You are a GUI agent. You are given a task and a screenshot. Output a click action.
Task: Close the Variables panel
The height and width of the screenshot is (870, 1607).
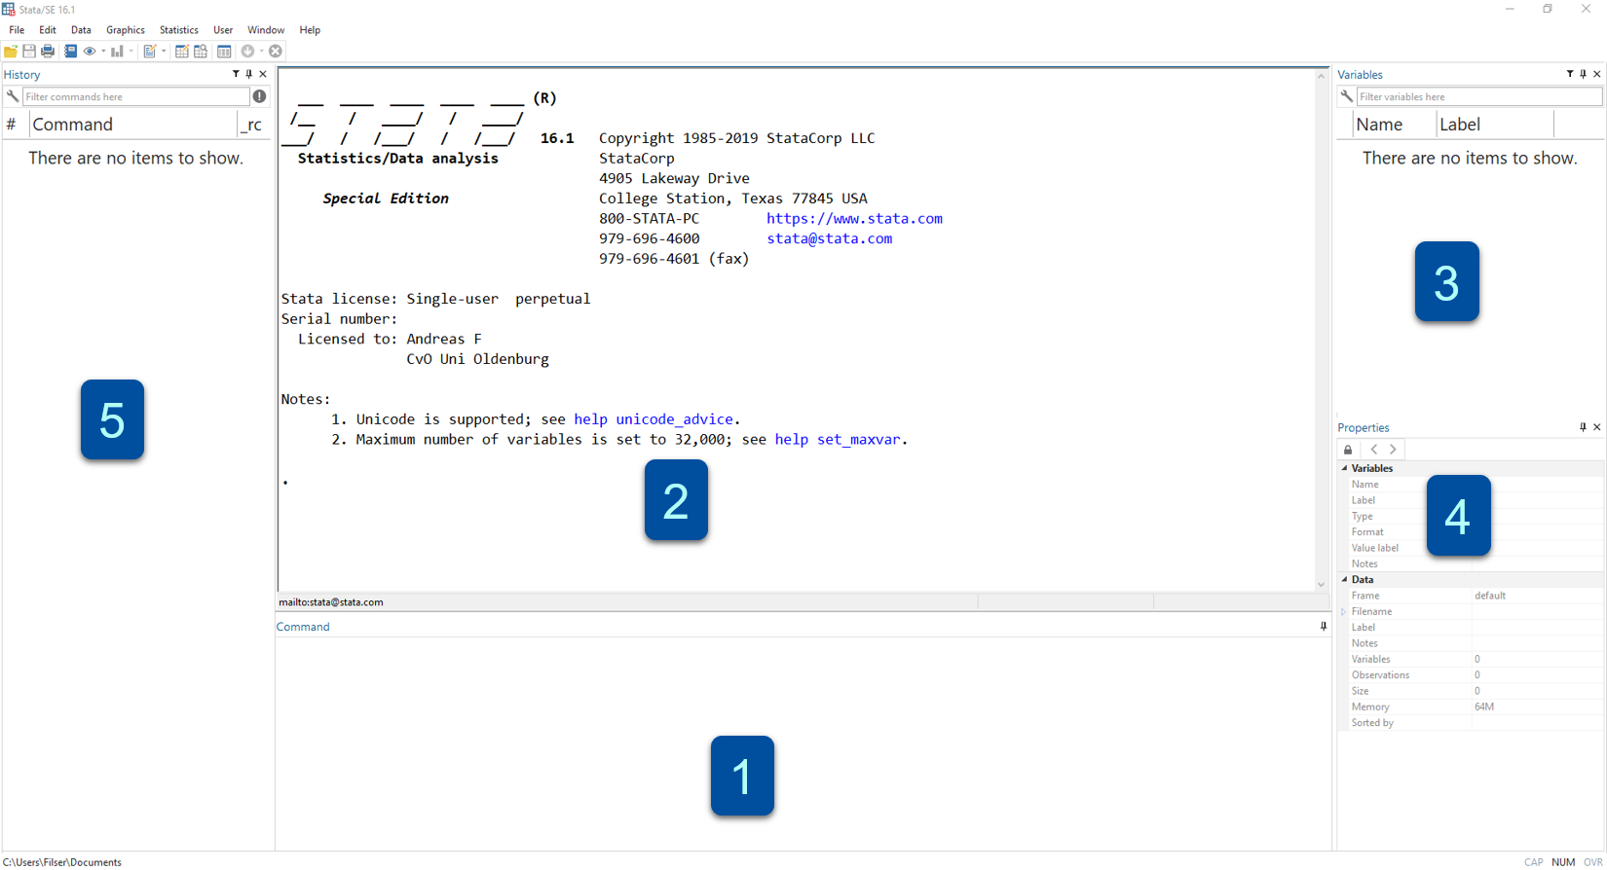[1597, 74]
